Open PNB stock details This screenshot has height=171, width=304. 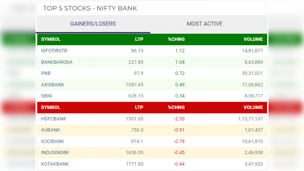(x=46, y=73)
